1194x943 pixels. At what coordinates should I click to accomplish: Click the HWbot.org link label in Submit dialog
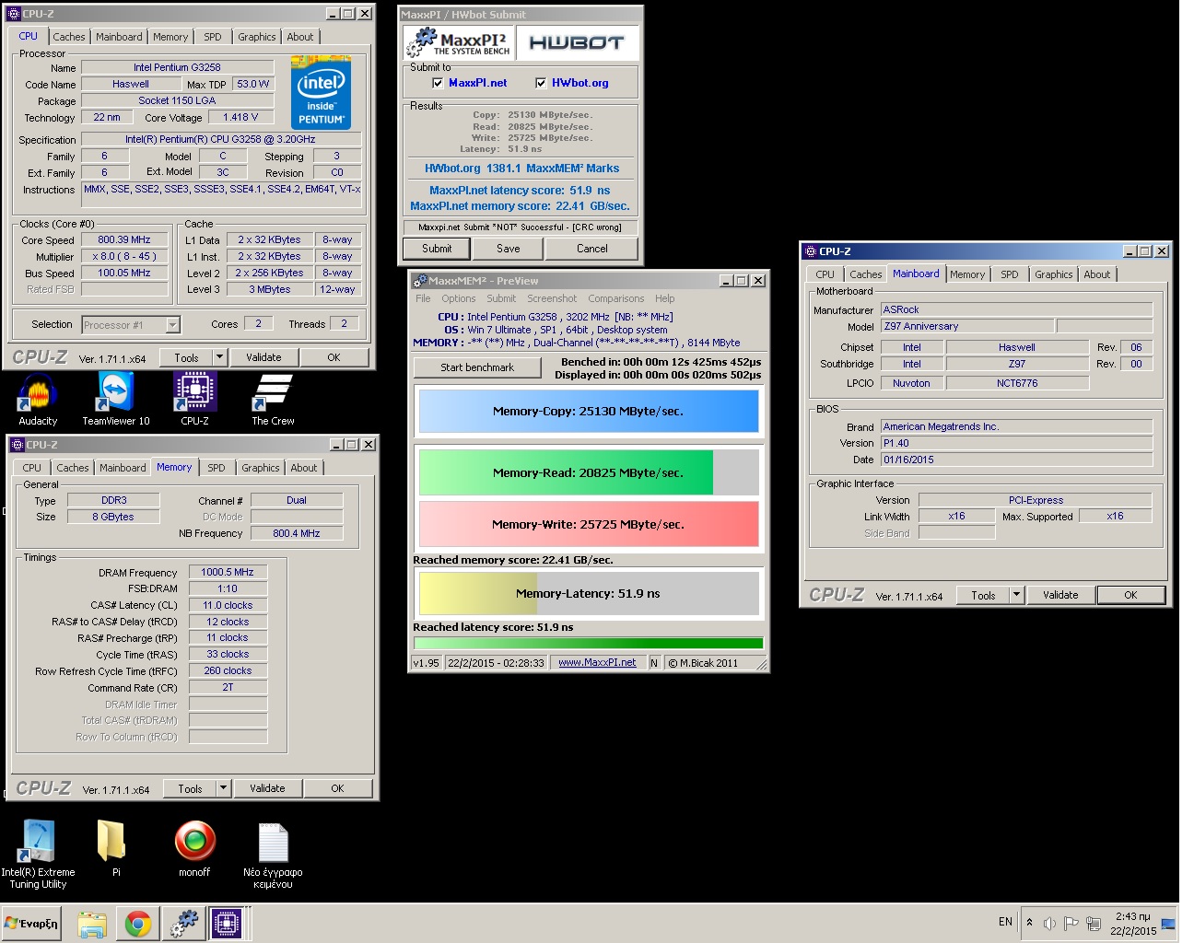580,83
